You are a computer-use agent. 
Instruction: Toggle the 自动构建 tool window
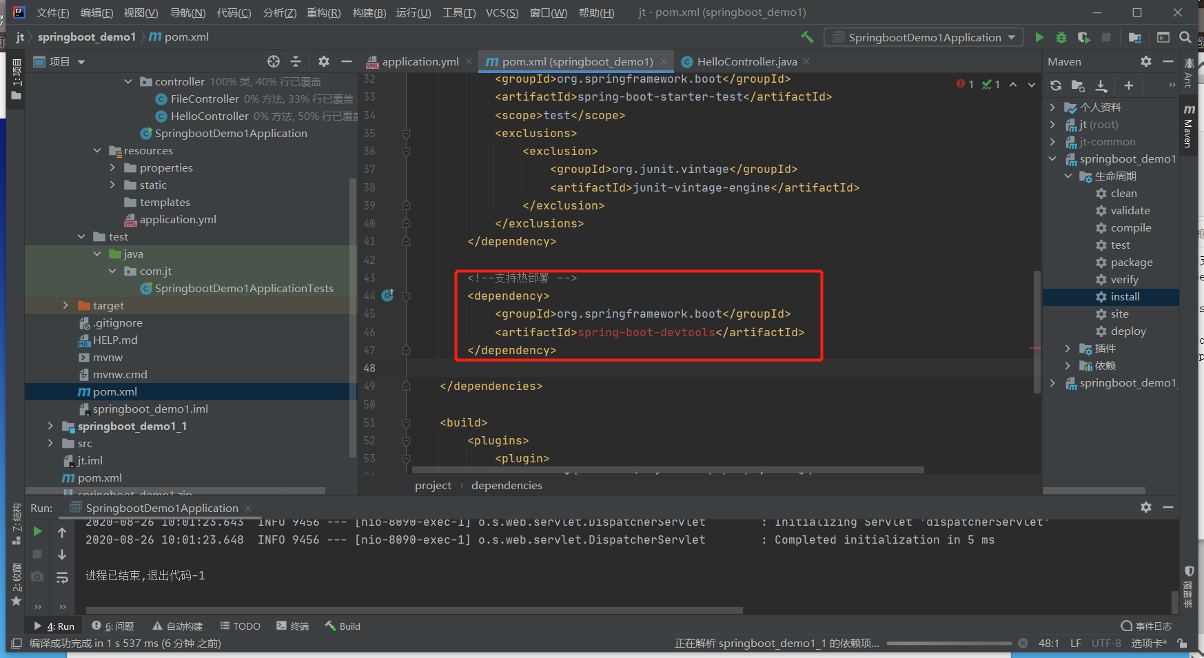178,626
